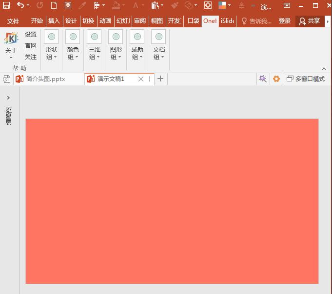Click the 登录 sign-in button
Screen dimensions: 332x294
point(285,21)
